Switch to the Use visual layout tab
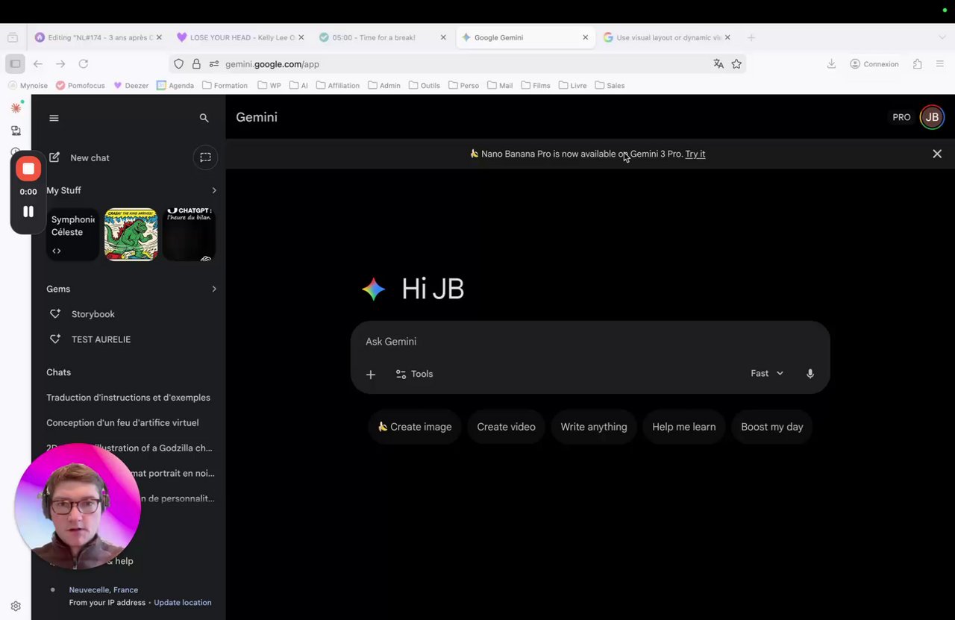The image size is (955, 620). coord(666,37)
